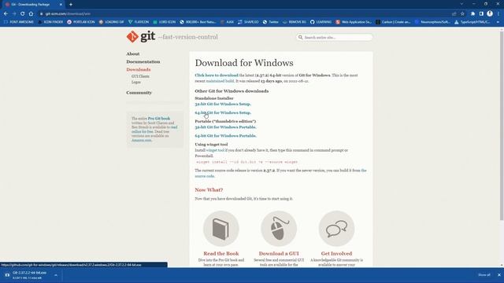This screenshot has width=504, height=283.
Task: Open the TypeScript/HTML/C... bookmark
Action: [472, 22]
